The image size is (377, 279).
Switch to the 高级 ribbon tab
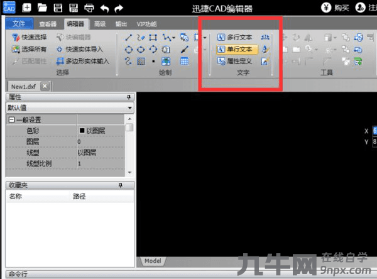click(100, 24)
